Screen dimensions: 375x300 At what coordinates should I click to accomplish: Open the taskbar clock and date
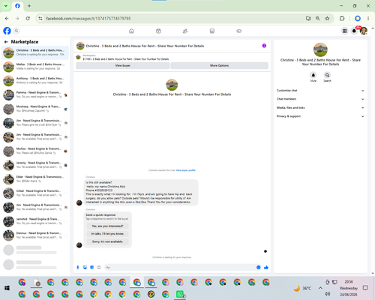[349, 288]
